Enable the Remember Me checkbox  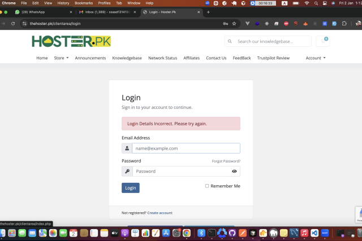point(207,186)
